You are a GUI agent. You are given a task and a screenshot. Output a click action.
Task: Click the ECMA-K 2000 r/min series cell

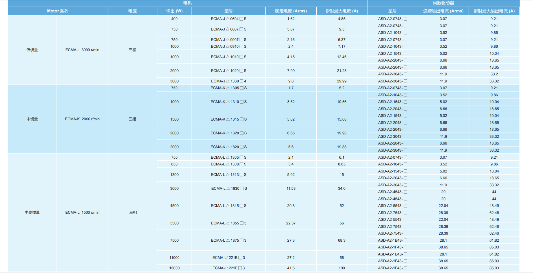82,119
